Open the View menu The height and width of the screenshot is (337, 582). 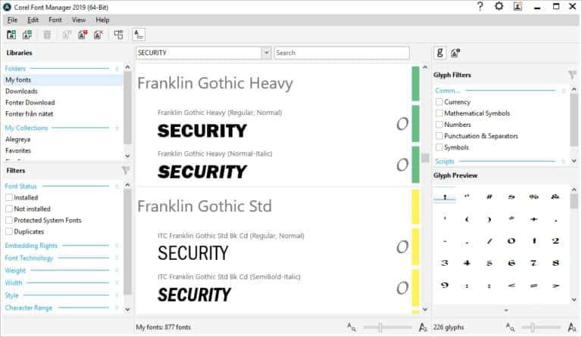click(x=79, y=20)
